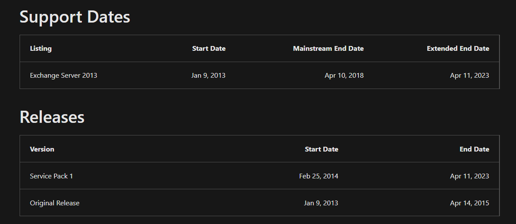Click the Mainstream End Date column header
This screenshot has height=224, width=516.
tap(328, 49)
